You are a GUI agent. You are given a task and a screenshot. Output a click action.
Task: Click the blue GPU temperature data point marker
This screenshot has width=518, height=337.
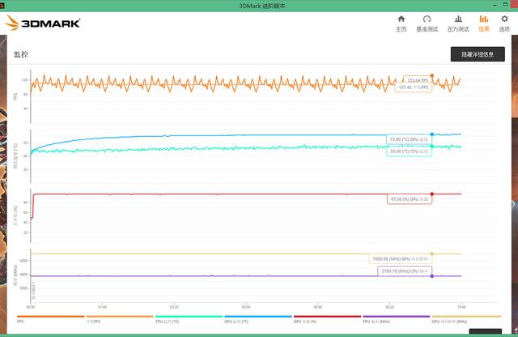click(431, 134)
